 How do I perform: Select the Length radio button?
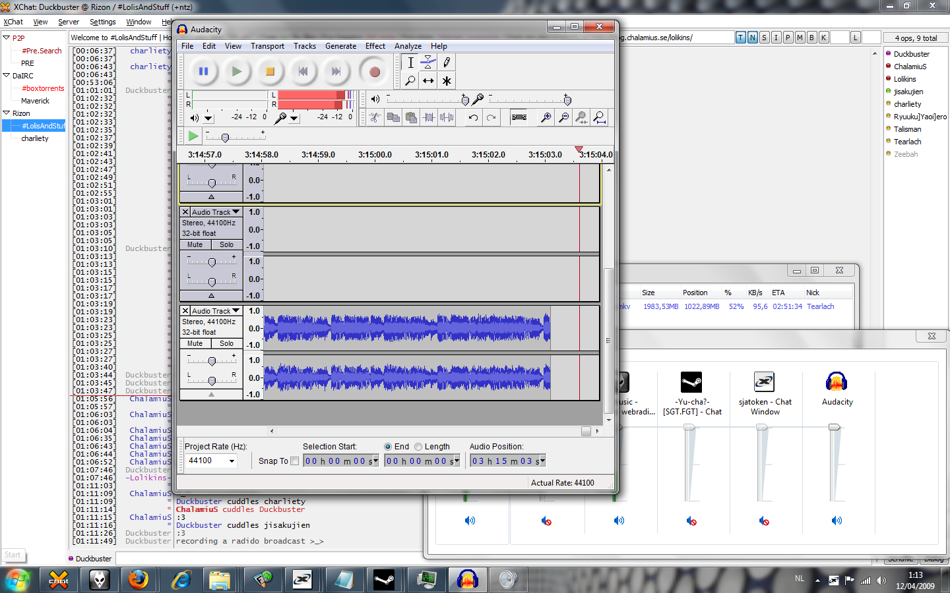tap(418, 447)
